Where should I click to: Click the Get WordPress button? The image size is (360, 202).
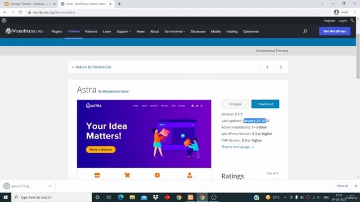tap(335, 31)
